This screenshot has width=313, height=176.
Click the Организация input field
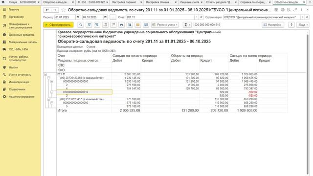click(262, 17)
